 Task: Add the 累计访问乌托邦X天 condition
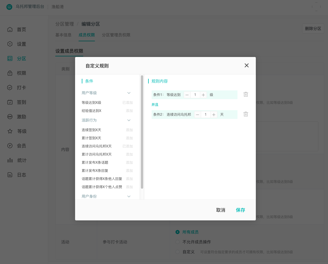click(x=129, y=154)
